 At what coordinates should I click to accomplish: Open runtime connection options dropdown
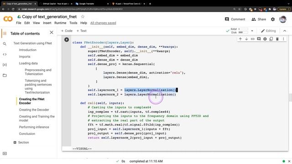point(252,31)
